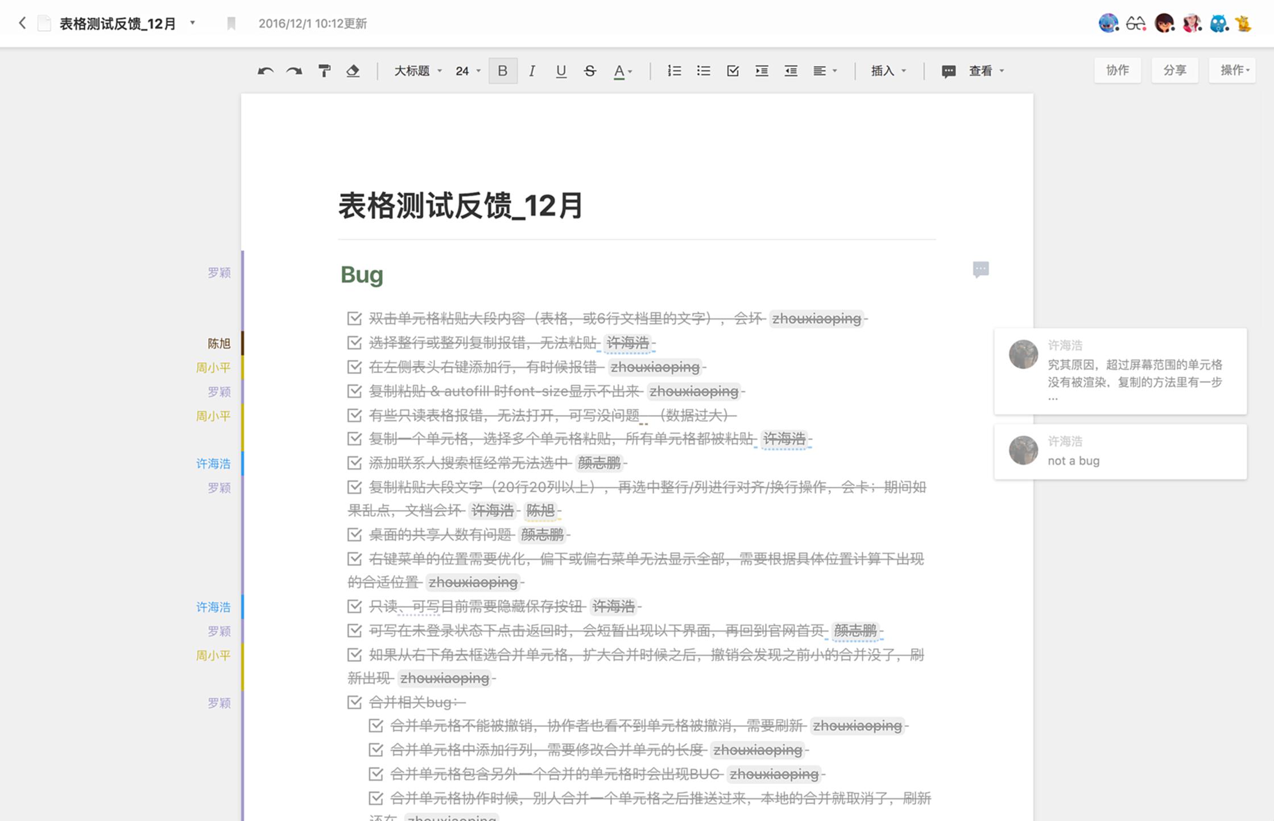The image size is (1274, 821).
Task: Open the font size 24 dropdown
Action: point(468,71)
